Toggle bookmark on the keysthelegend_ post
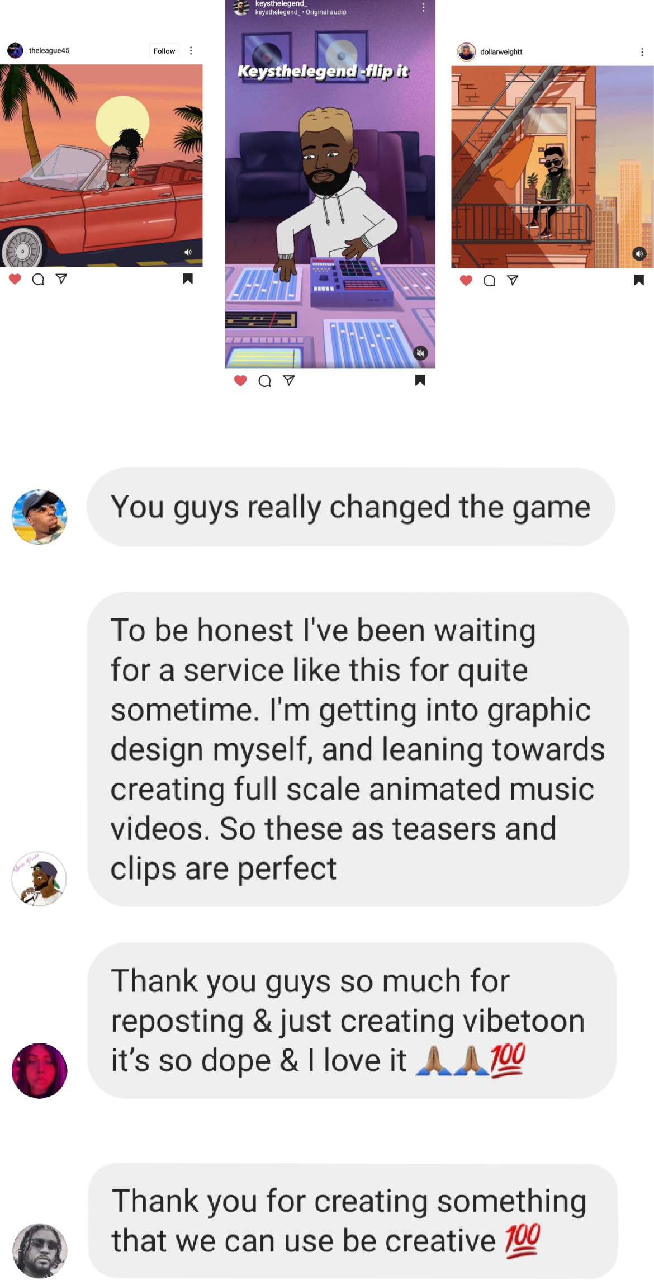 420,380
